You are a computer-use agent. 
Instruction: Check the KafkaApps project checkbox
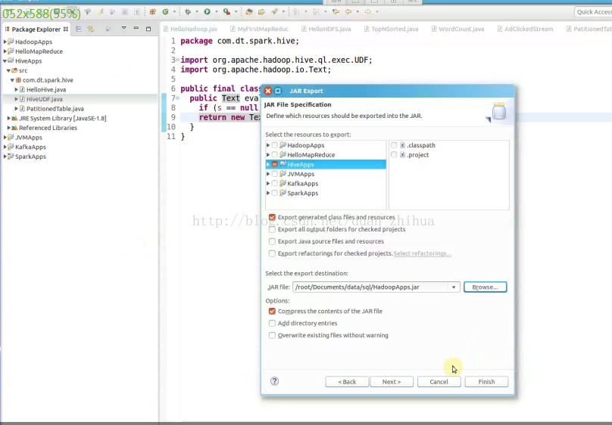pyautogui.click(x=275, y=184)
